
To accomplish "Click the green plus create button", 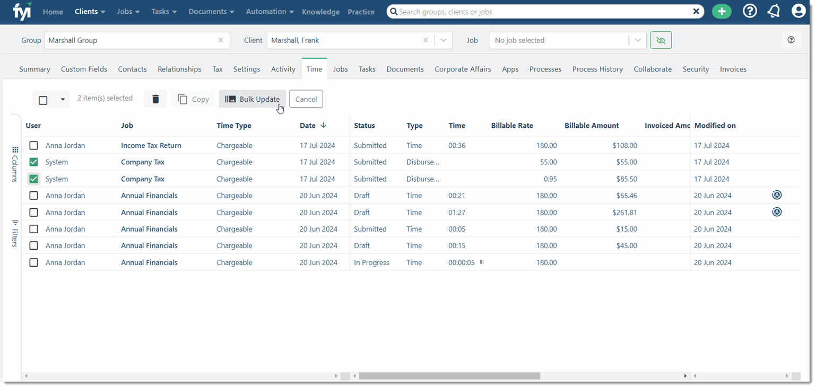I will tap(722, 11).
